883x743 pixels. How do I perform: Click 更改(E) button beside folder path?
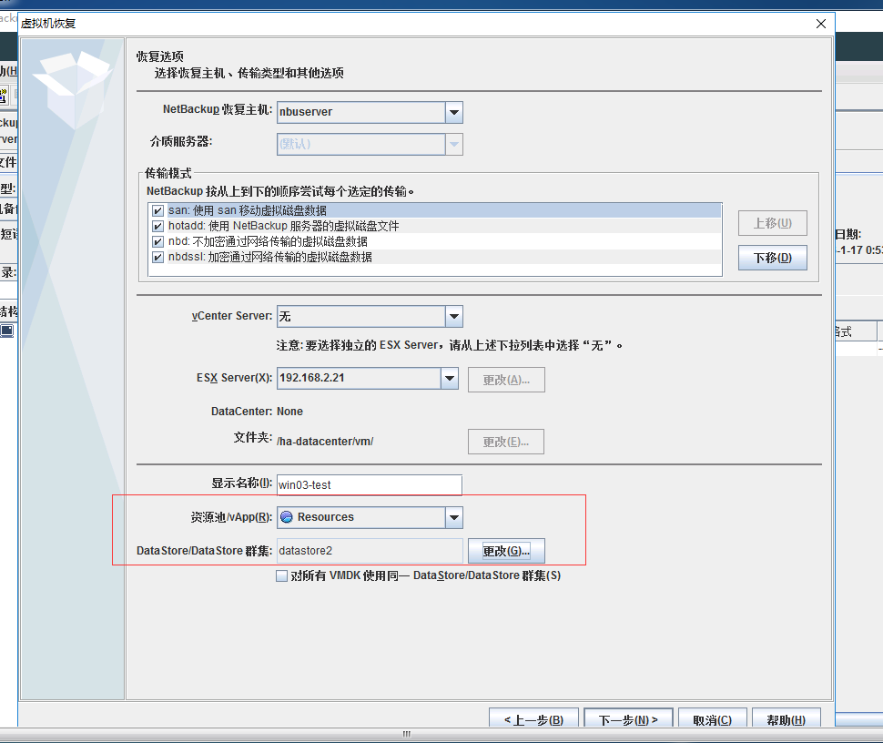tap(506, 442)
